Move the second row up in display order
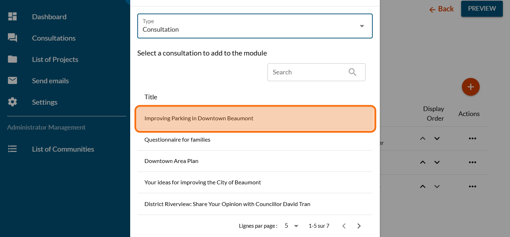Image resolution: width=510 pixels, height=237 pixels. (x=423, y=162)
